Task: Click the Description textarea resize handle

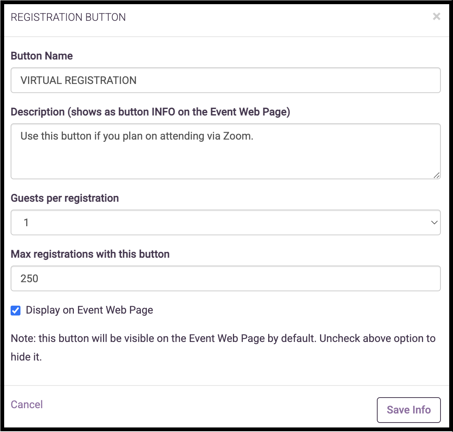Action: (x=436, y=175)
